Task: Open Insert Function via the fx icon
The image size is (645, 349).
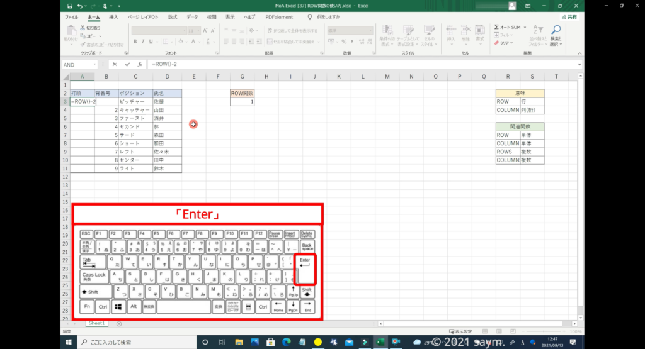Action: pyautogui.click(x=140, y=64)
